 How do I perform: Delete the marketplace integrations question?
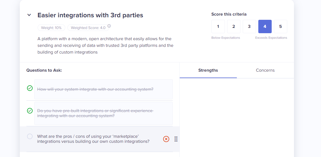coord(166,139)
